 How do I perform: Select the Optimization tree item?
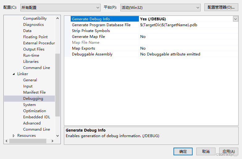(x=35, y=111)
